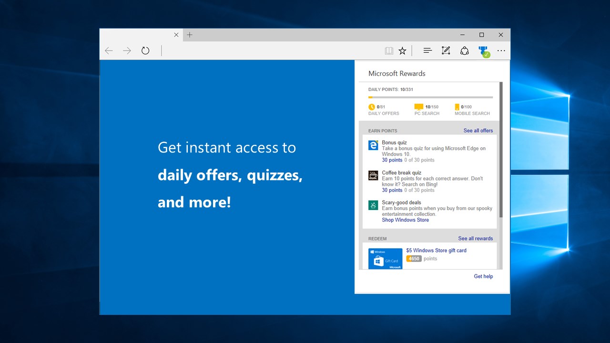The width and height of the screenshot is (610, 343).
Task: Refresh the current page
Action: (x=145, y=50)
